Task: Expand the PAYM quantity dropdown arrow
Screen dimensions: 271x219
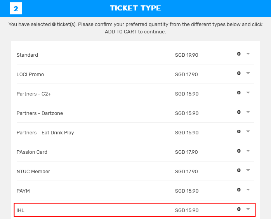Action: tap(248, 190)
